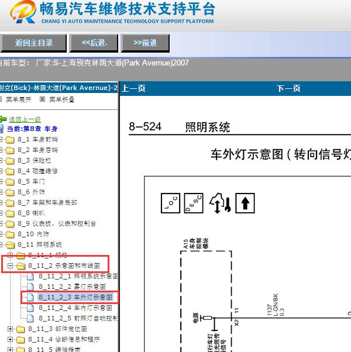The width and height of the screenshot is (351, 352).
Task: Click the Chang Yi platform logo
Action: point(23,12)
